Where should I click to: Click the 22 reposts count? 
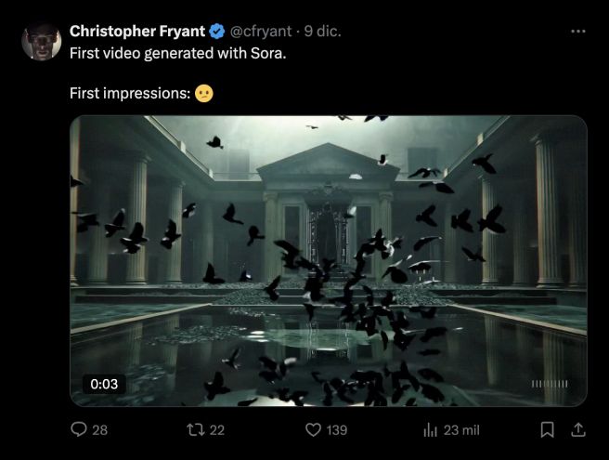coord(216,429)
